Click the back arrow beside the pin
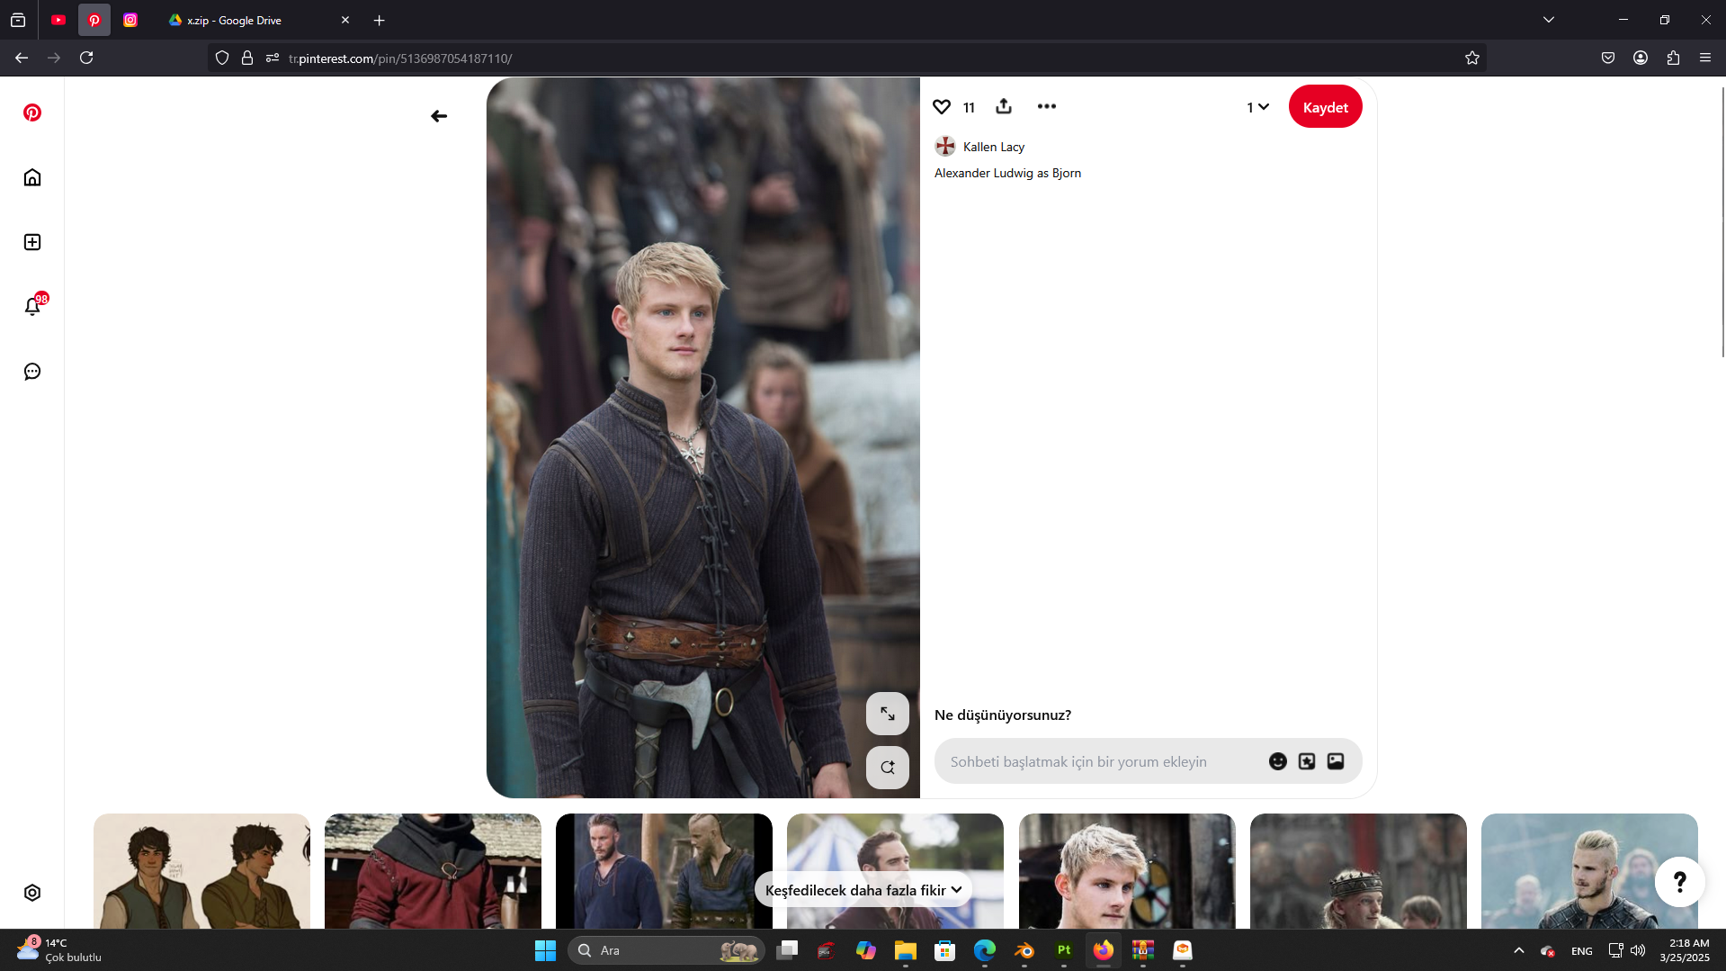 pos(439,116)
